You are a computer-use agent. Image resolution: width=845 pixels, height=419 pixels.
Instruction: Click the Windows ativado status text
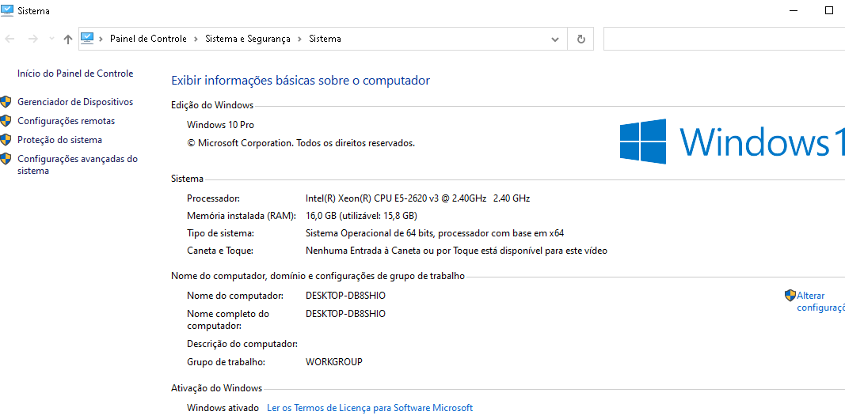click(223, 408)
